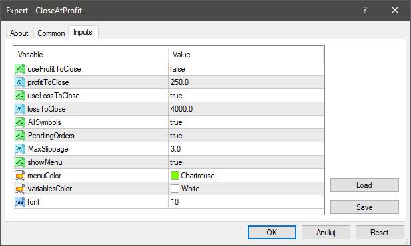Image resolution: width=411 pixels, height=246 pixels.
Task: Select the MaxSlippage variable name
Action: click(48, 149)
